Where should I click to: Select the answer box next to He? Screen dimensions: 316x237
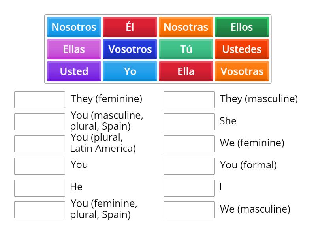[39, 187]
